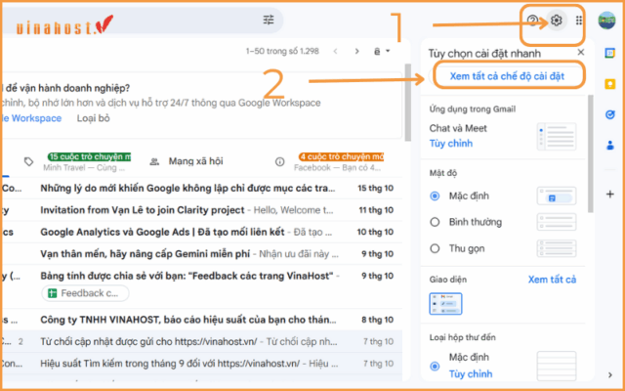Screen dimensions: 625x391
Task: Click "Xem tất cả chế độ cài đặt" button
Action: pyautogui.click(x=505, y=74)
